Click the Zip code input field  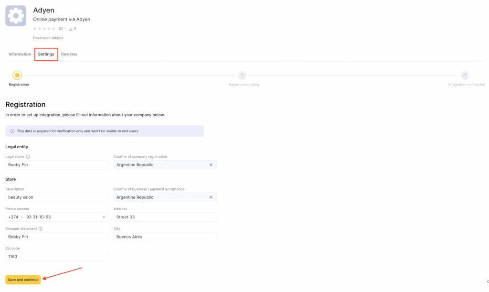[57, 257]
